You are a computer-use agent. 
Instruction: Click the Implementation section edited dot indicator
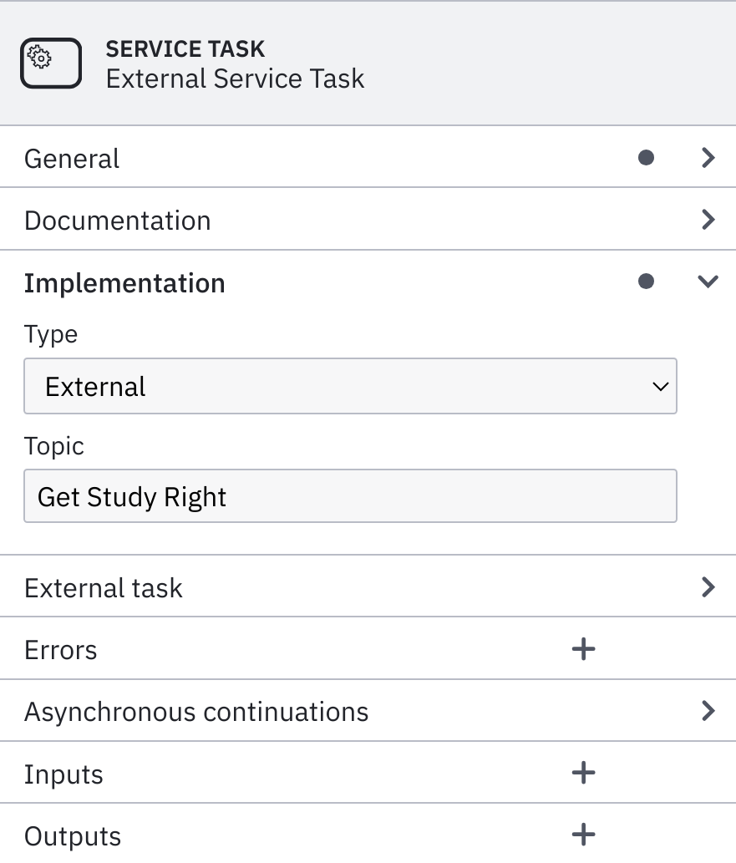tap(646, 282)
